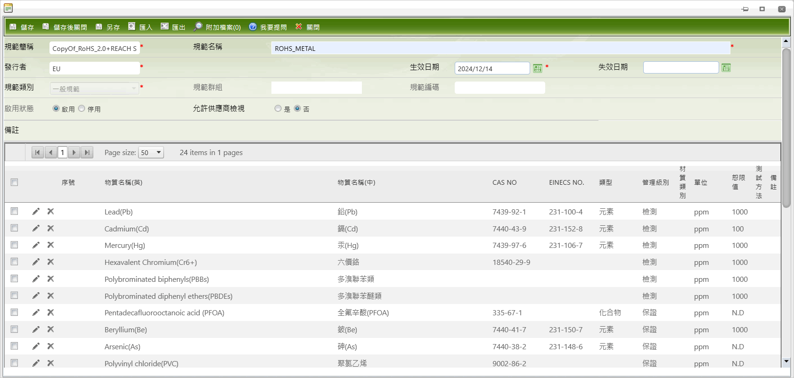
Task: Check the Beryllium(Be) row checkbox
Action: click(x=15, y=329)
